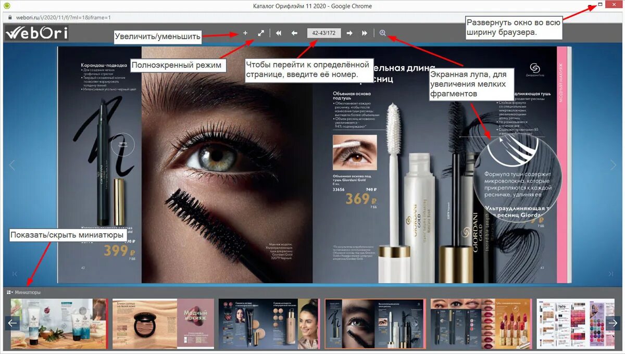Click the page number field 42-43/172

pos(323,33)
